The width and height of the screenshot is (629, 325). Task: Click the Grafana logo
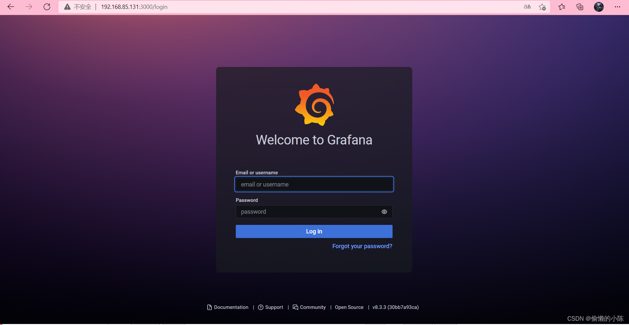[314, 105]
